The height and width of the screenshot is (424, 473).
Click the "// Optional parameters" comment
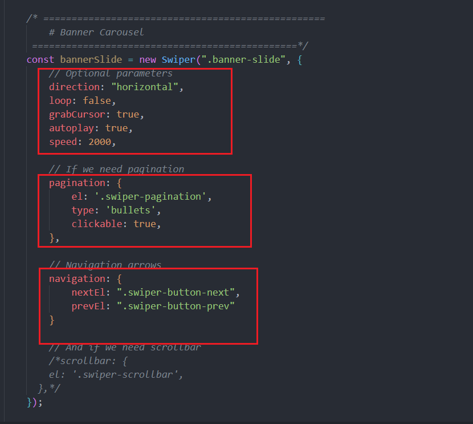pyautogui.click(x=111, y=73)
